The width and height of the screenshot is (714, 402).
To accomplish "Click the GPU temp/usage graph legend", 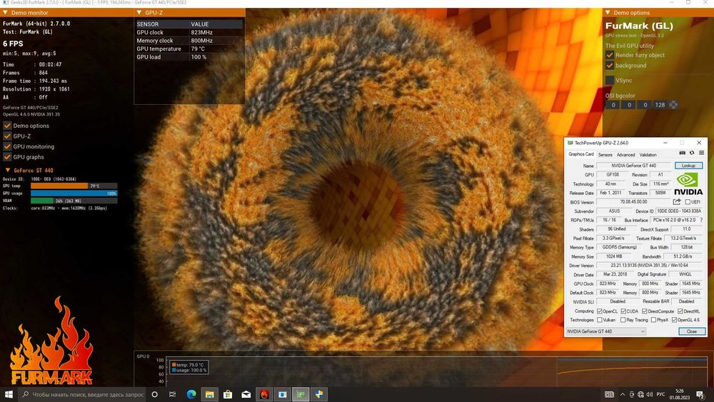I will pos(189,368).
